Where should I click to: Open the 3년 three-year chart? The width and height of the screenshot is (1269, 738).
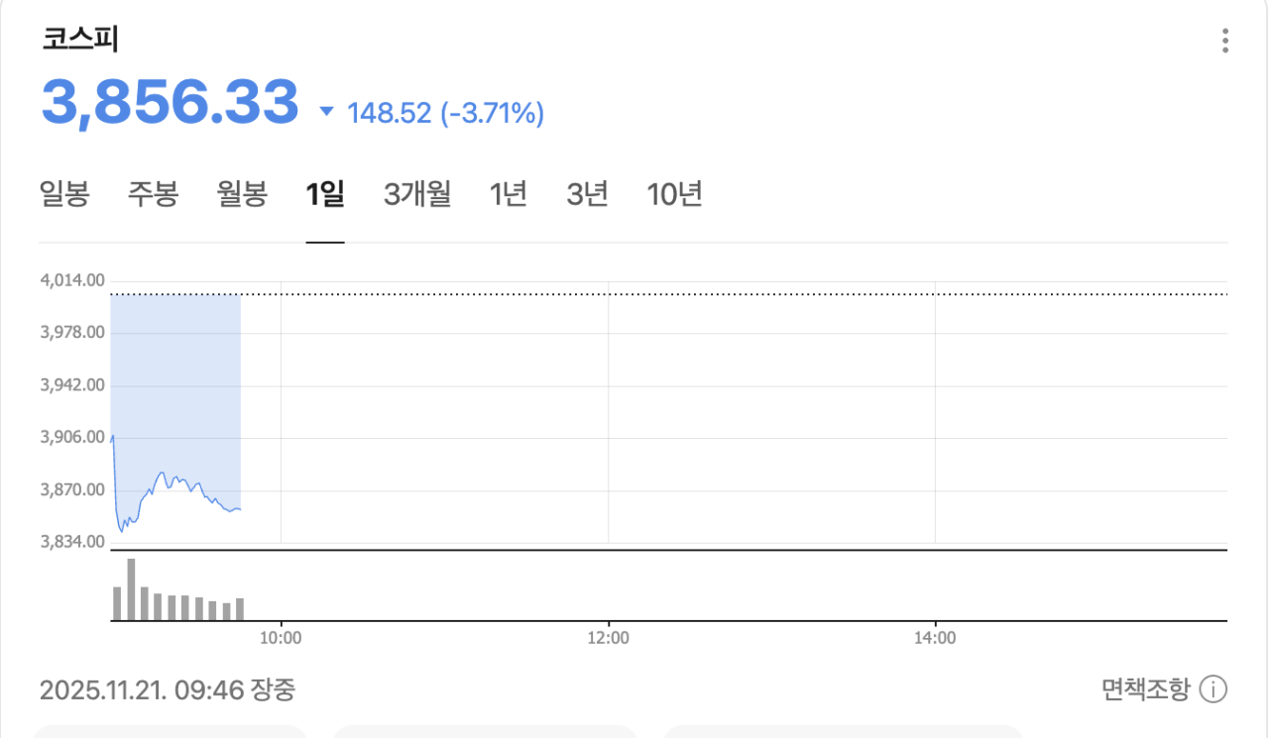coord(587,194)
